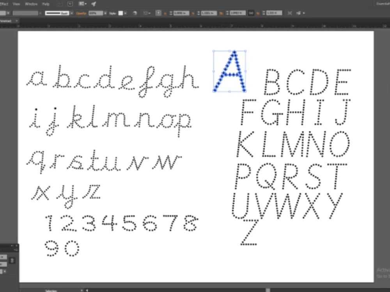Click the horizontal scrollbar left arrow
Image resolution: width=390 pixels, height=292 pixels.
(87, 290)
